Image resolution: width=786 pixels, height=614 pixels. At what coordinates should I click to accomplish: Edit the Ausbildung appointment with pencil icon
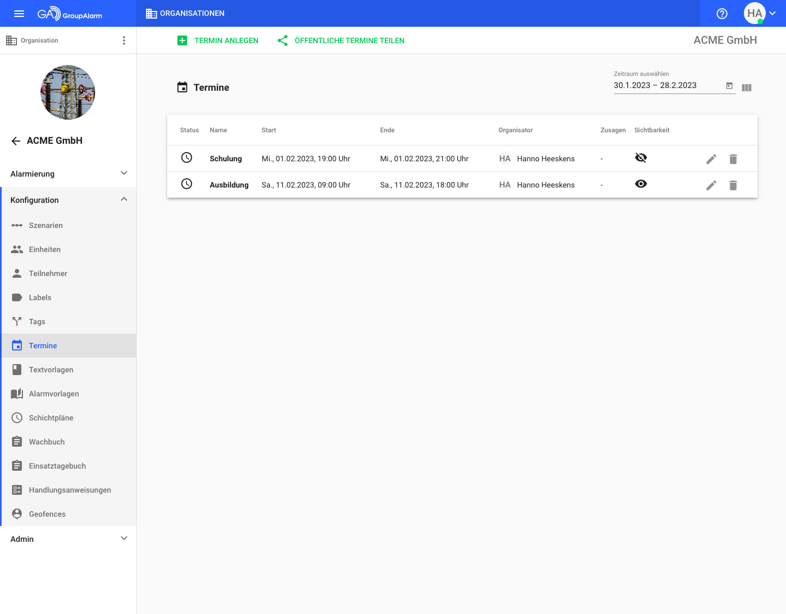click(x=711, y=185)
